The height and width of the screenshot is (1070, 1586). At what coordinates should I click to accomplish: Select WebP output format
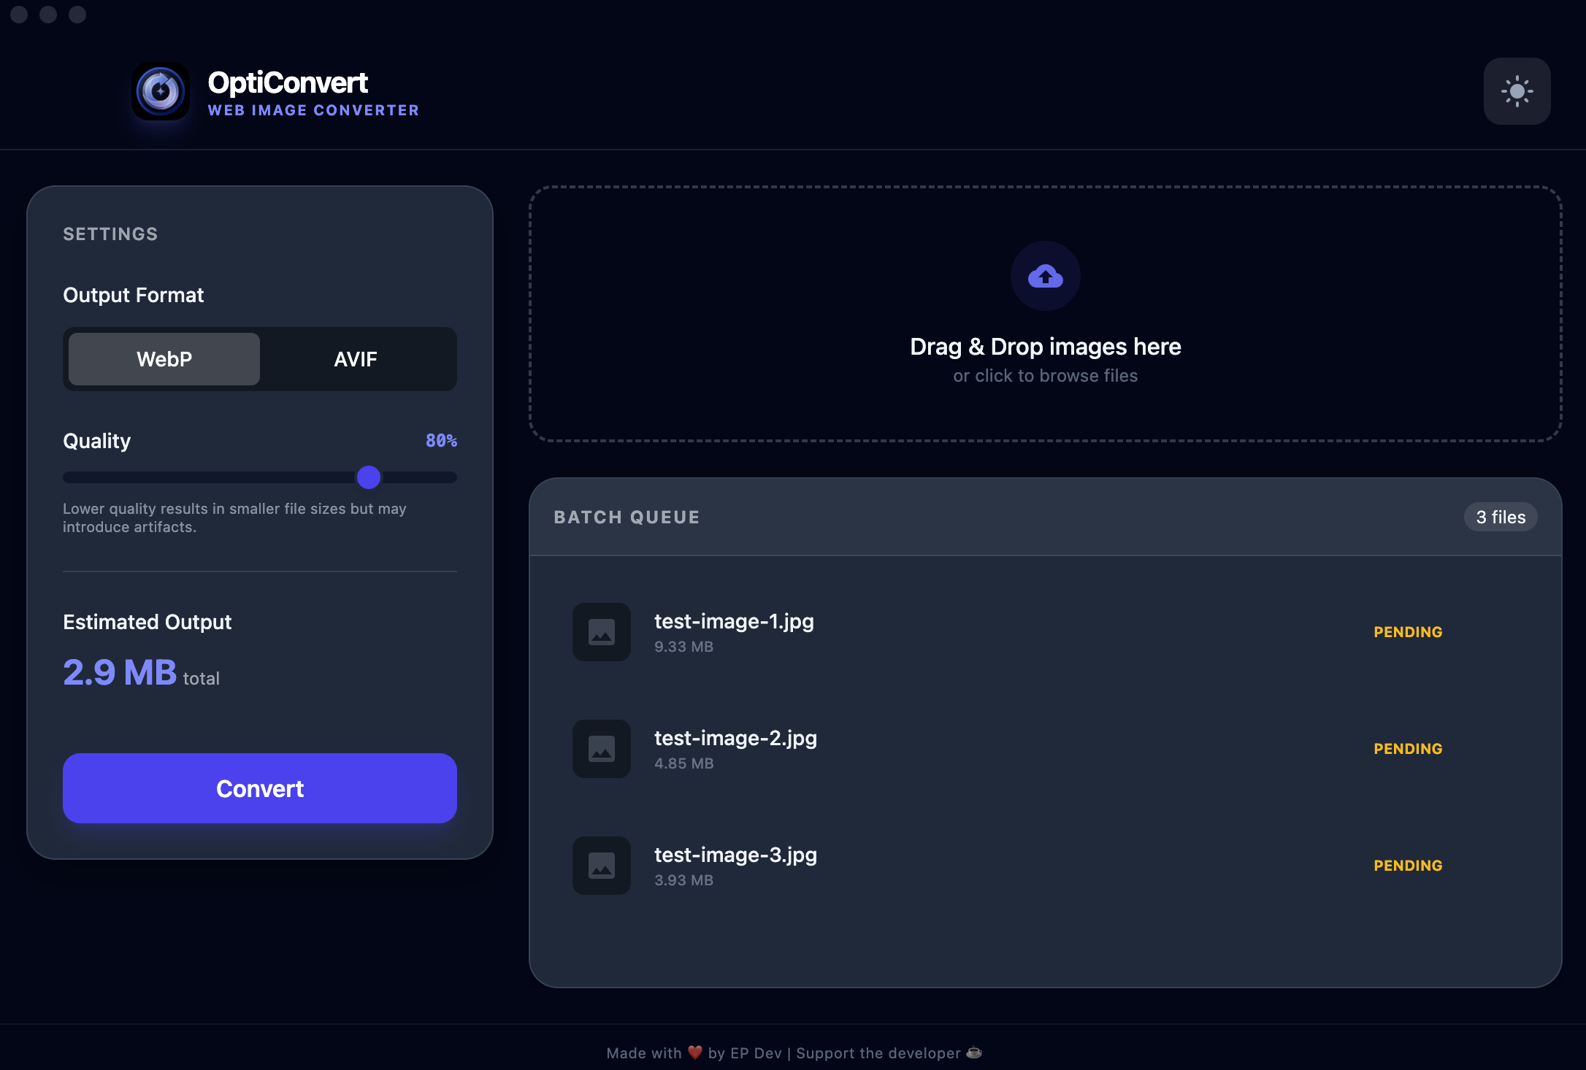[164, 359]
